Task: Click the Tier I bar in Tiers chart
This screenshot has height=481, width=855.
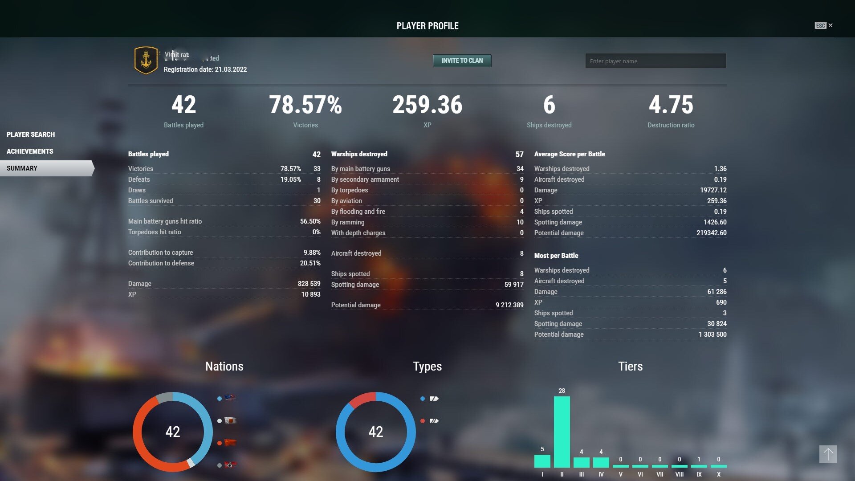Action: coord(542,461)
